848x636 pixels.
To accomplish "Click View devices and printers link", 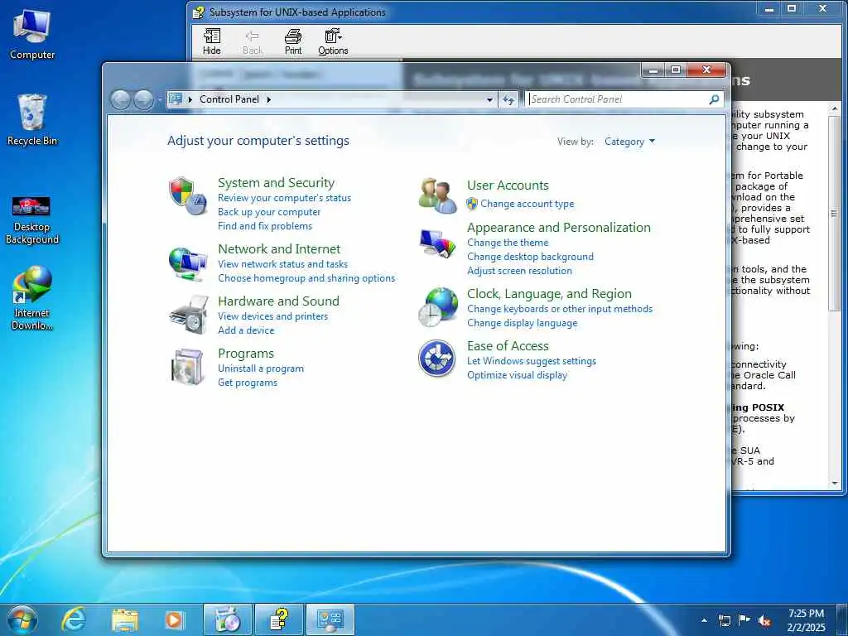I will pyautogui.click(x=273, y=316).
